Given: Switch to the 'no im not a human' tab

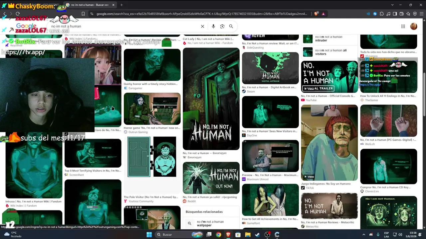Looking at the screenshot, I should [90, 5].
